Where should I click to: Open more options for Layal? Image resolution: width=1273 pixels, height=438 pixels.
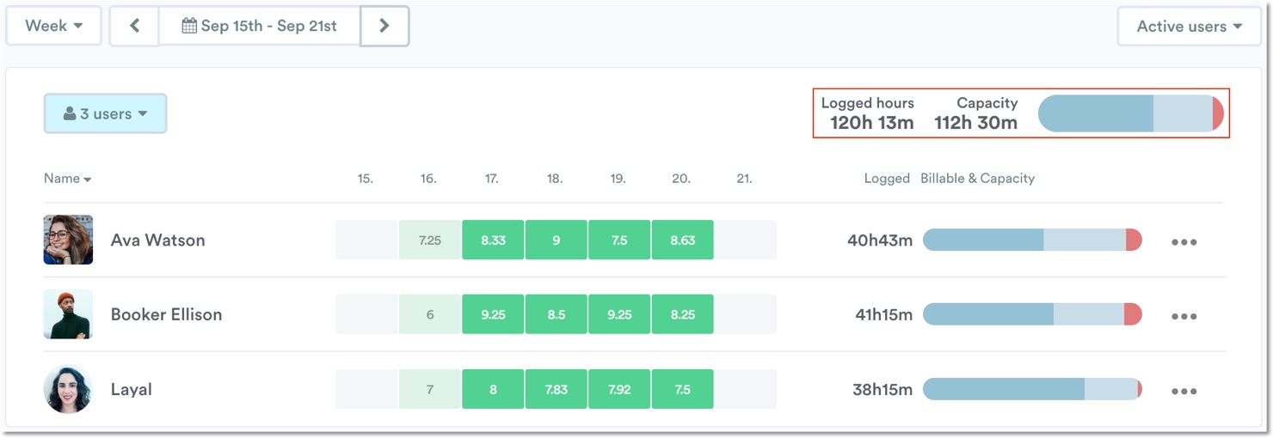pyautogui.click(x=1184, y=391)
